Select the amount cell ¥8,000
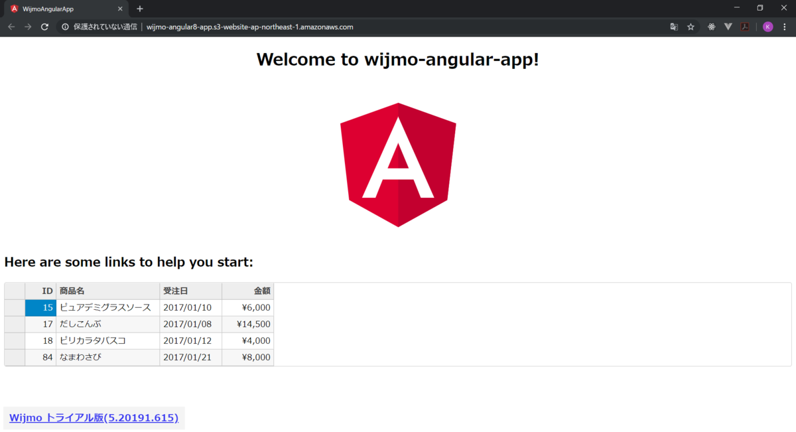 pyautogui.click(x=248, y=357)
